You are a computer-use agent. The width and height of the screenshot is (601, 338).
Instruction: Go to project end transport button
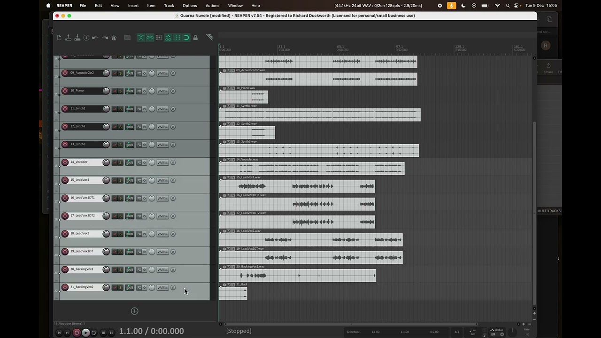(x=68, y=333)
